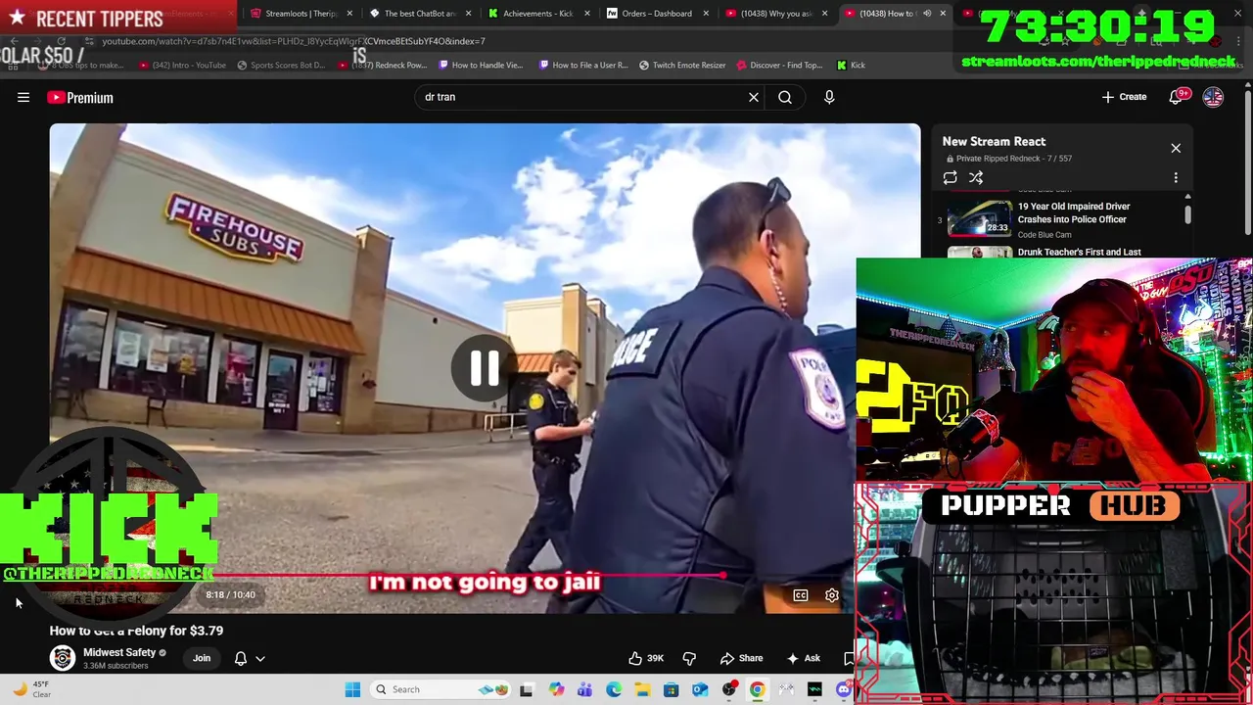Click video title 'How to Get a Felony'
Viewport: 1253px width, 705px height.
[136, 631]
